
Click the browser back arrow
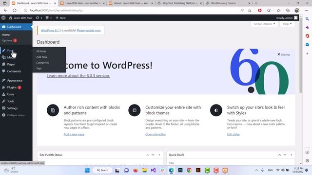point(5,10)
